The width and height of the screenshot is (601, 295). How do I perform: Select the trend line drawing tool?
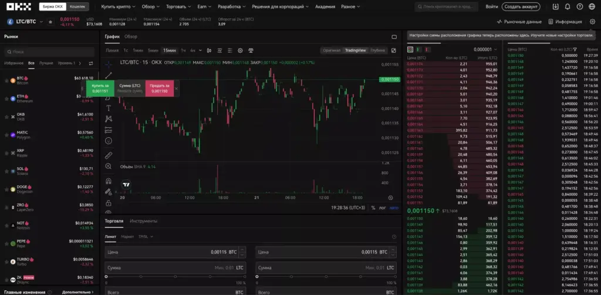point(109,76)
